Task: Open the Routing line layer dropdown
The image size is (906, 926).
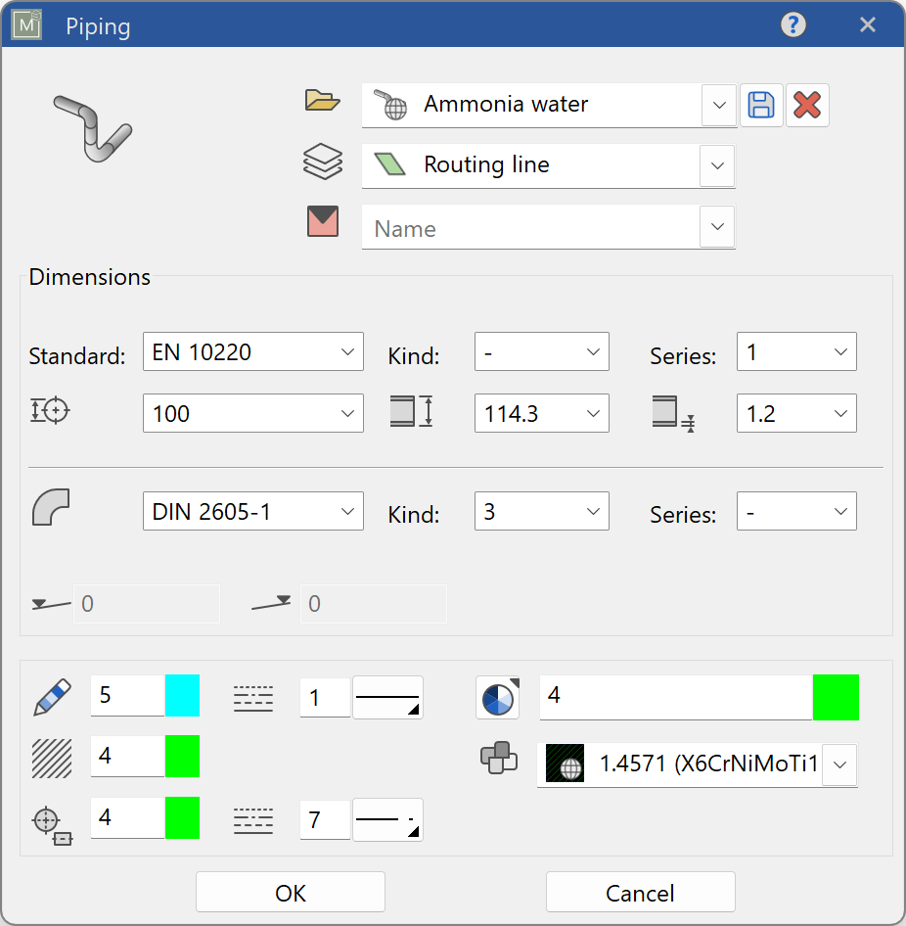Action: pos(717,165)
